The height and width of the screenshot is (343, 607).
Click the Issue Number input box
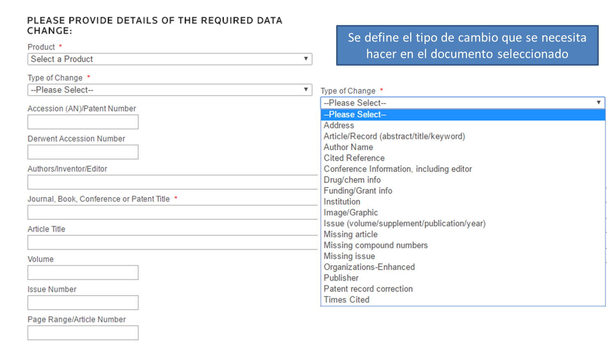[83, 303]
